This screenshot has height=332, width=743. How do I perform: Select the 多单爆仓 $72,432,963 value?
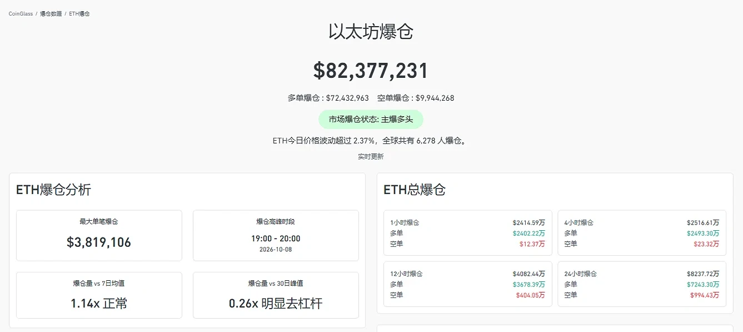(328, 98)
